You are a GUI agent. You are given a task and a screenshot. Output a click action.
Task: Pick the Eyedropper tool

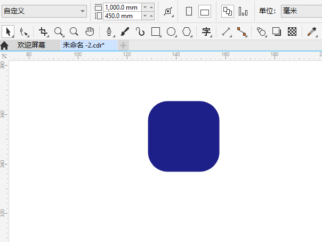pos(312,32)
